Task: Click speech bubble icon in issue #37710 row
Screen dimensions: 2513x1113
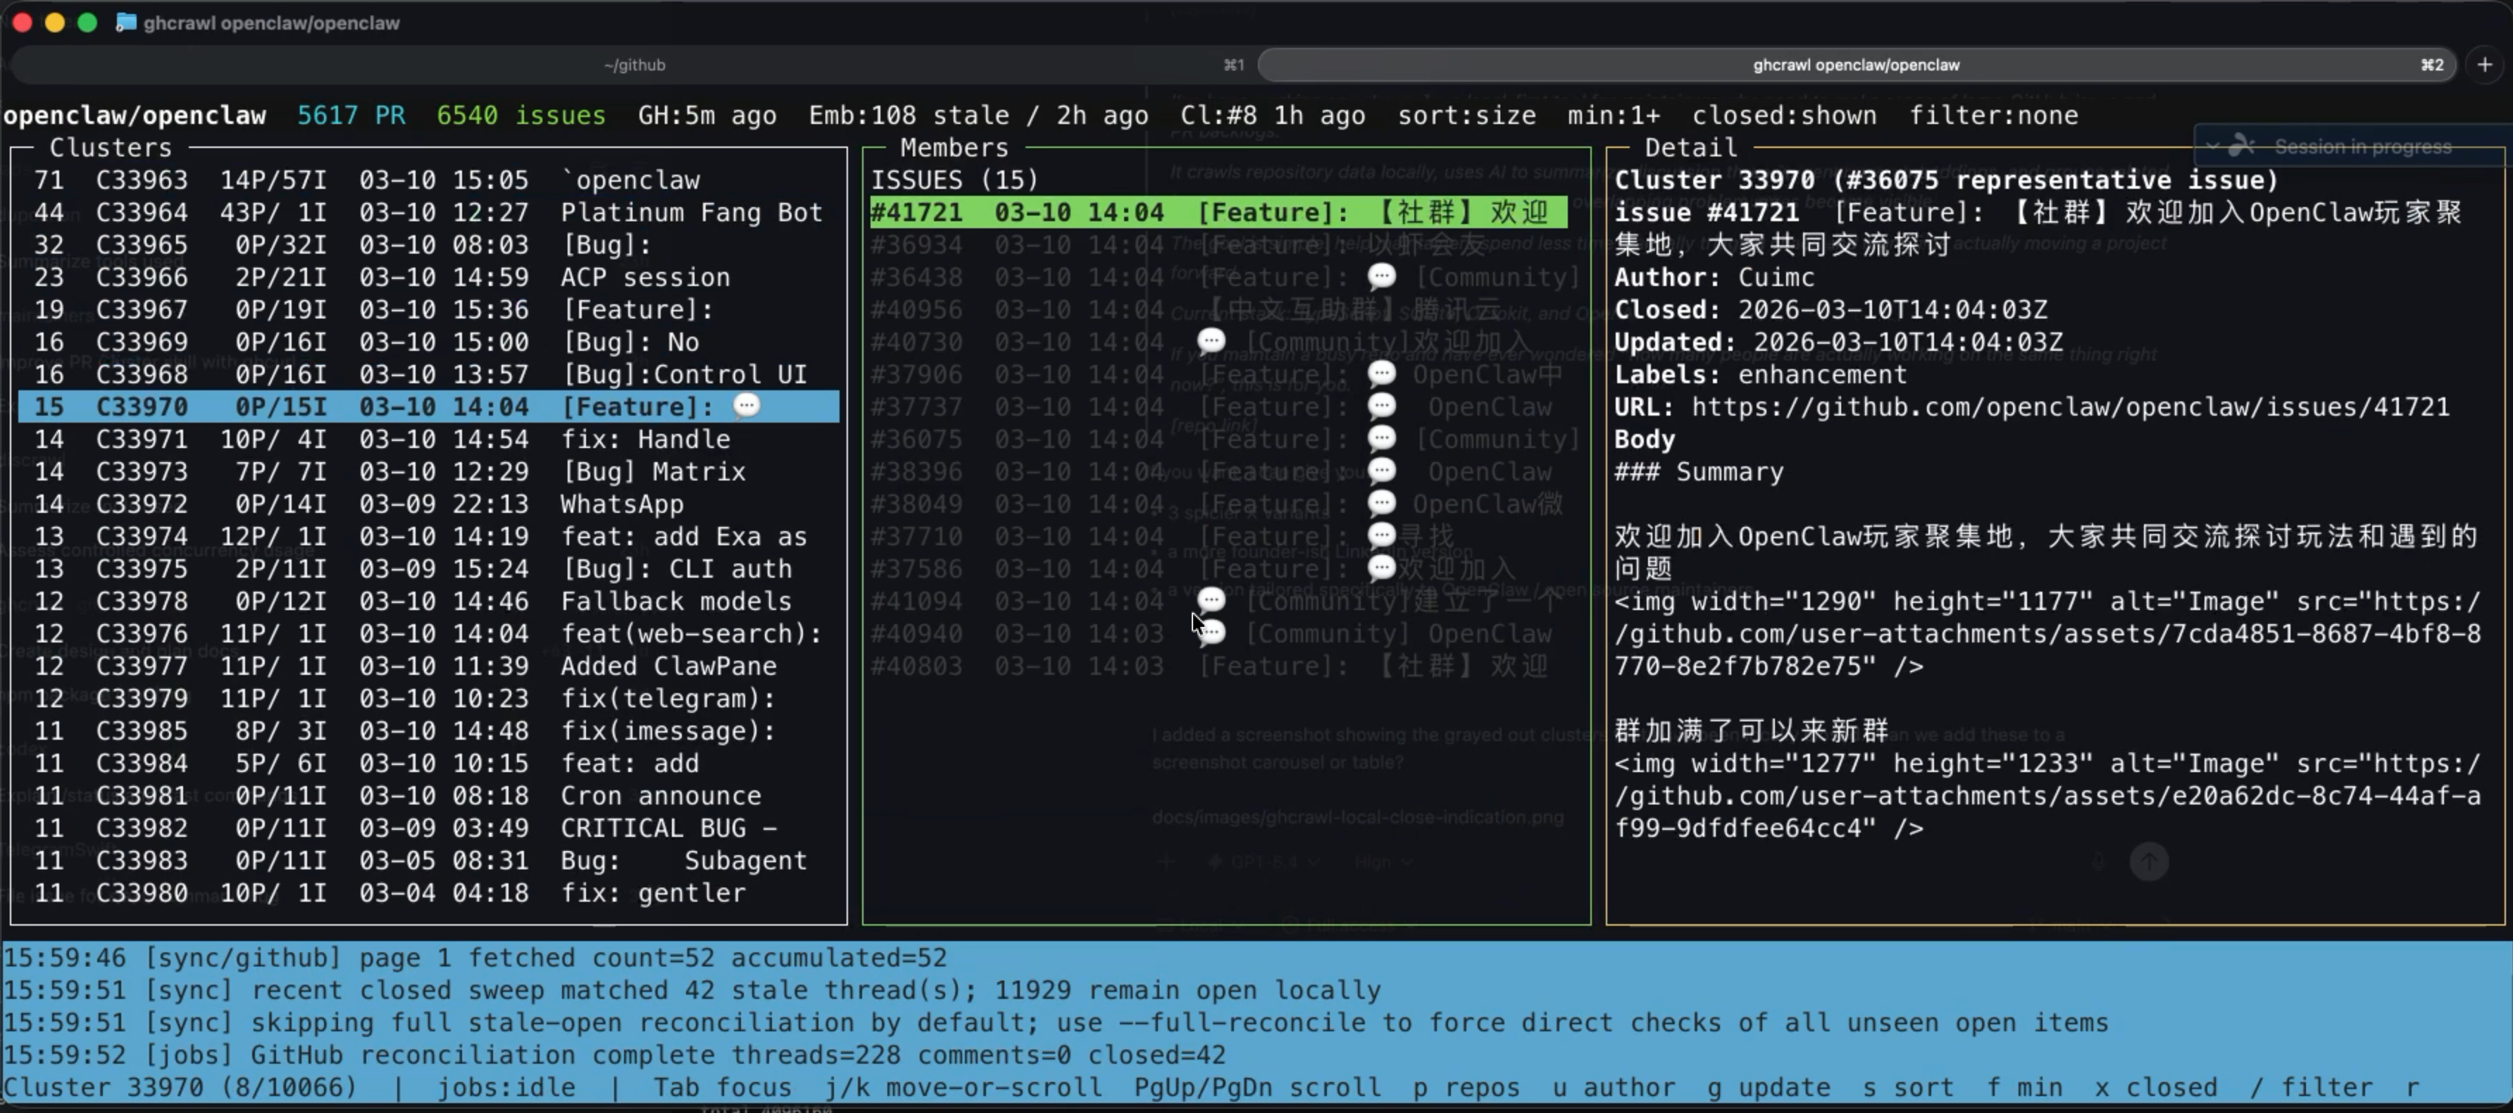Action: click(1381, 535)
